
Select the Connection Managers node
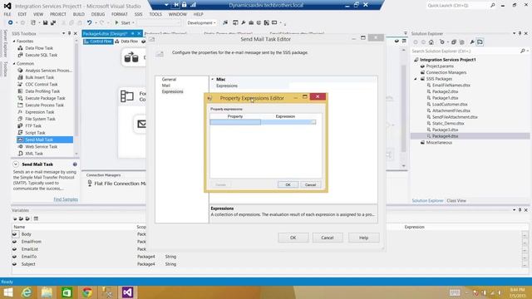[x=446, y=72]
